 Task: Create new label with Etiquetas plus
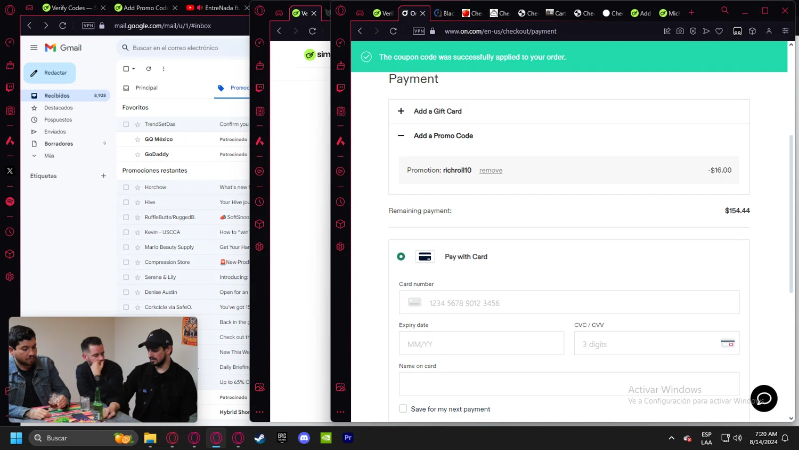103,176
